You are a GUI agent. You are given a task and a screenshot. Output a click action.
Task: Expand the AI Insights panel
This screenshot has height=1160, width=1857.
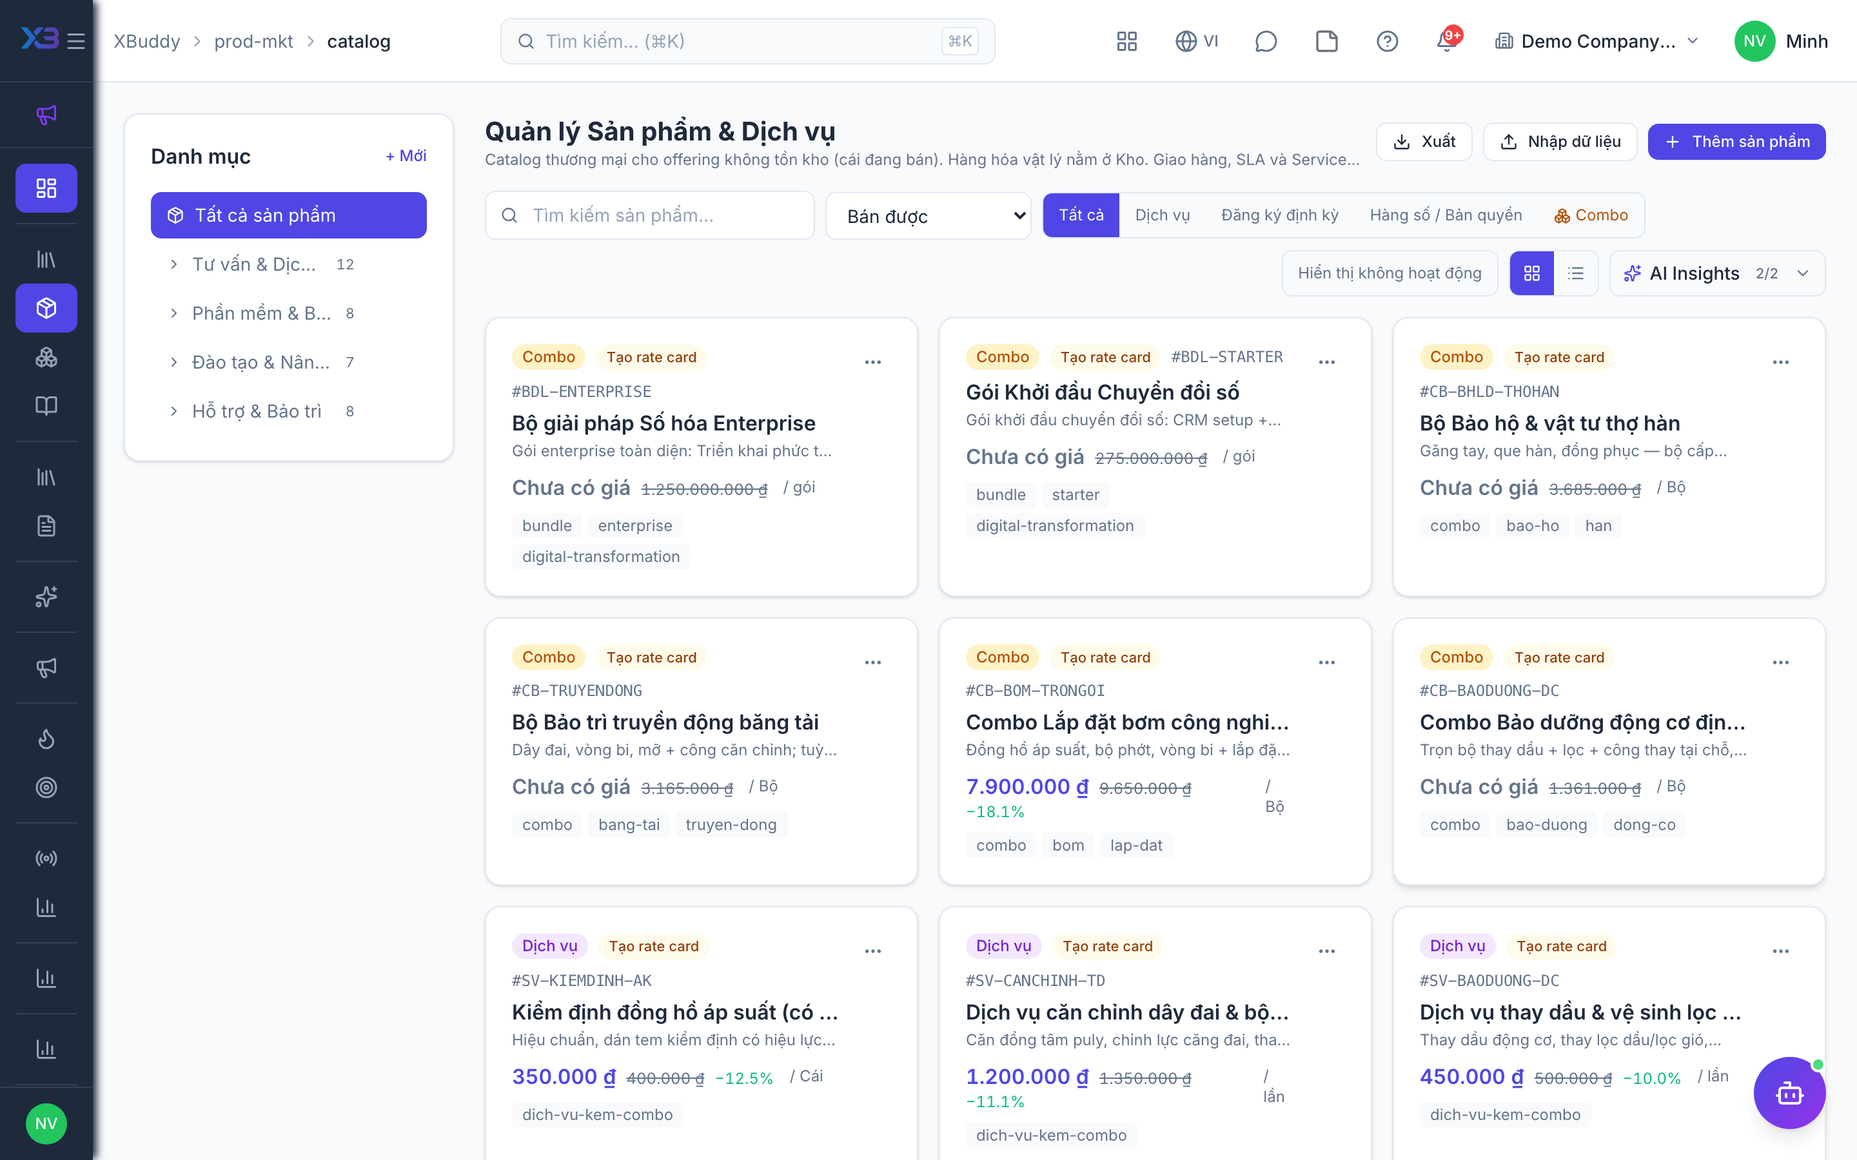coord(1717,273)
